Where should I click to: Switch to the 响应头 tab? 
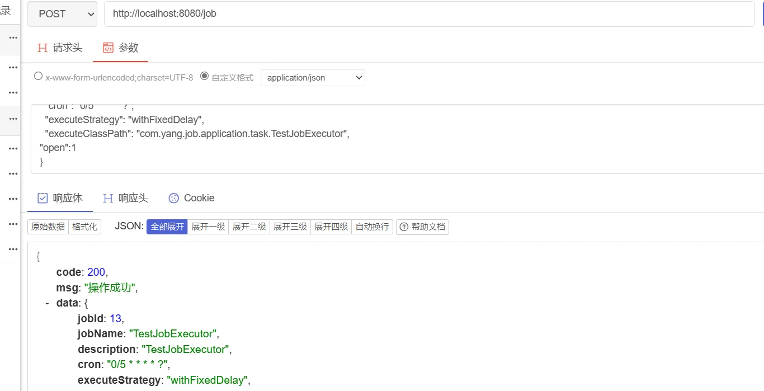(x=133, y=198)
